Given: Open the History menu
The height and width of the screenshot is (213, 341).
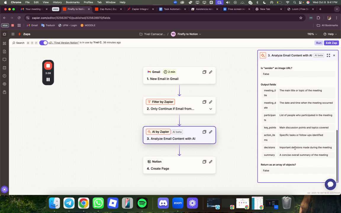Looking at the screenshot, I should pyautogui.click(x=57, y=2).
